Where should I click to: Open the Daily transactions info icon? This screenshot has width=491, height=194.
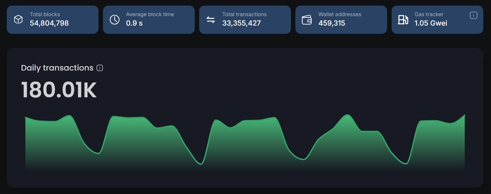coord(99,68)
